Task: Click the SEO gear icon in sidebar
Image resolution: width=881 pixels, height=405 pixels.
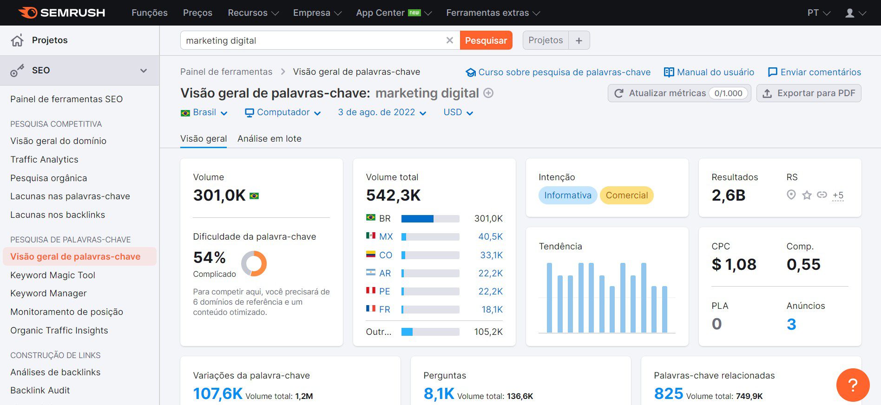Action: 17,71
